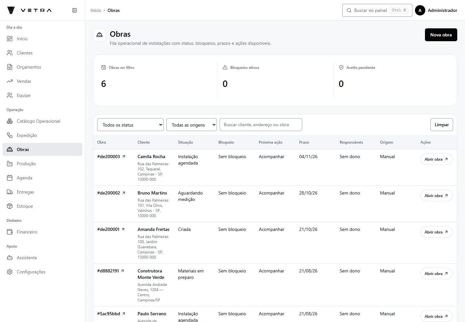Click the Limpar filters button
Viewport: 465px width, 322px height.
(441, 125)
